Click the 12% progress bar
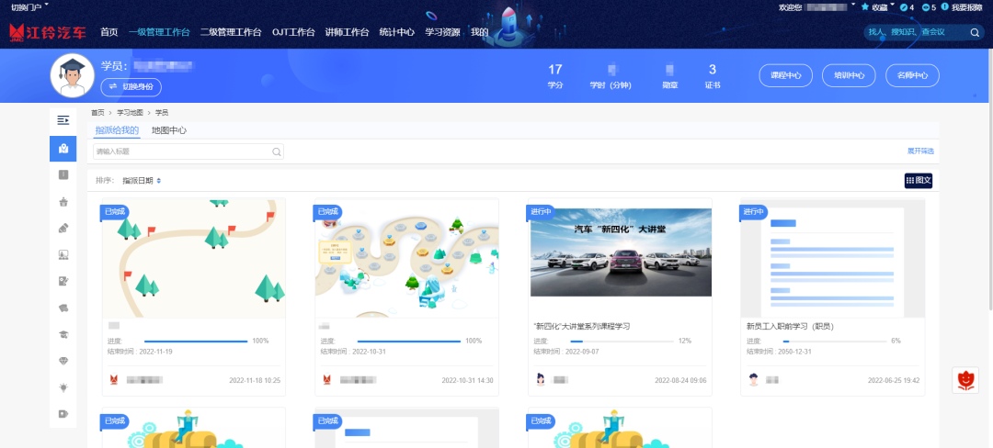993x448 pixels. click(x=622, y=342)
